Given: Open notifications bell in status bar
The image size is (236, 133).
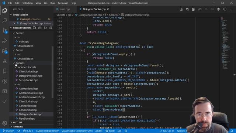Looking at the screenshot, I should tap(232, 131).
